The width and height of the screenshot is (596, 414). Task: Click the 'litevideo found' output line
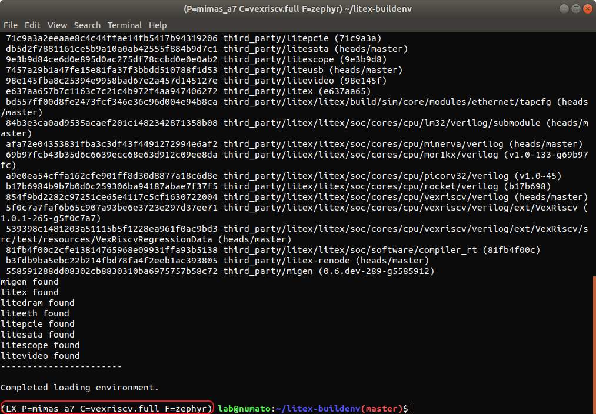click(x=40, y=356)
